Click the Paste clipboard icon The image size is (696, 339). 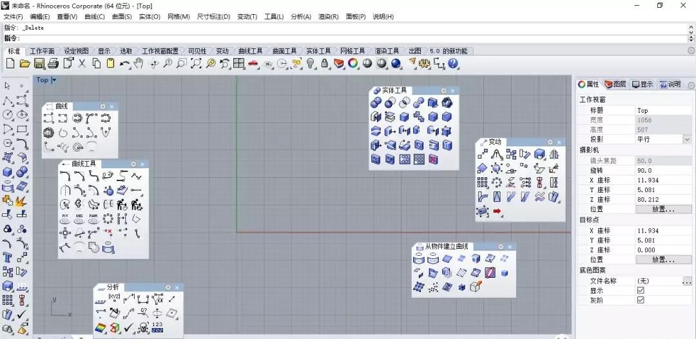(x=111, y=64)
